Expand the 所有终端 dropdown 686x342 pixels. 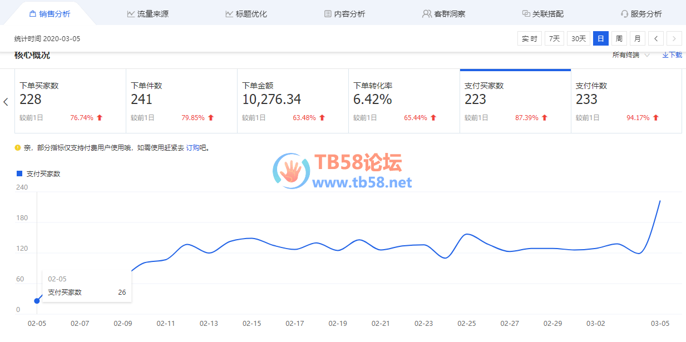click(631, 55)
